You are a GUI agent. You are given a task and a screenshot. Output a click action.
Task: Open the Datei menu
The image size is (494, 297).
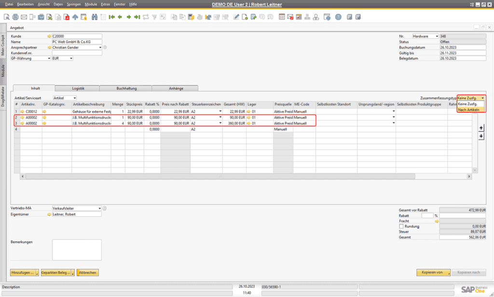[x=9, y=4]
